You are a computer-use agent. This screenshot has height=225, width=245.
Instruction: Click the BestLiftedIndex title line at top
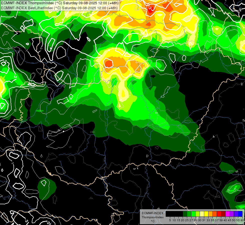[x=59, y=8]
